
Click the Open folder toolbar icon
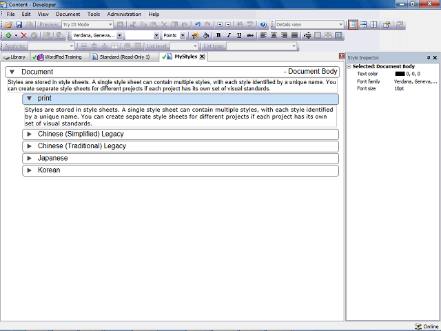pos(8,25)
